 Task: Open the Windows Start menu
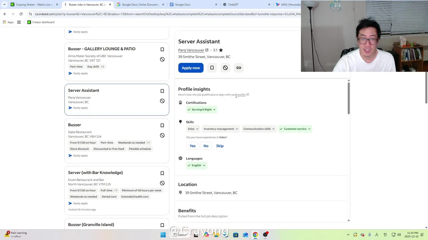point(163,235)
